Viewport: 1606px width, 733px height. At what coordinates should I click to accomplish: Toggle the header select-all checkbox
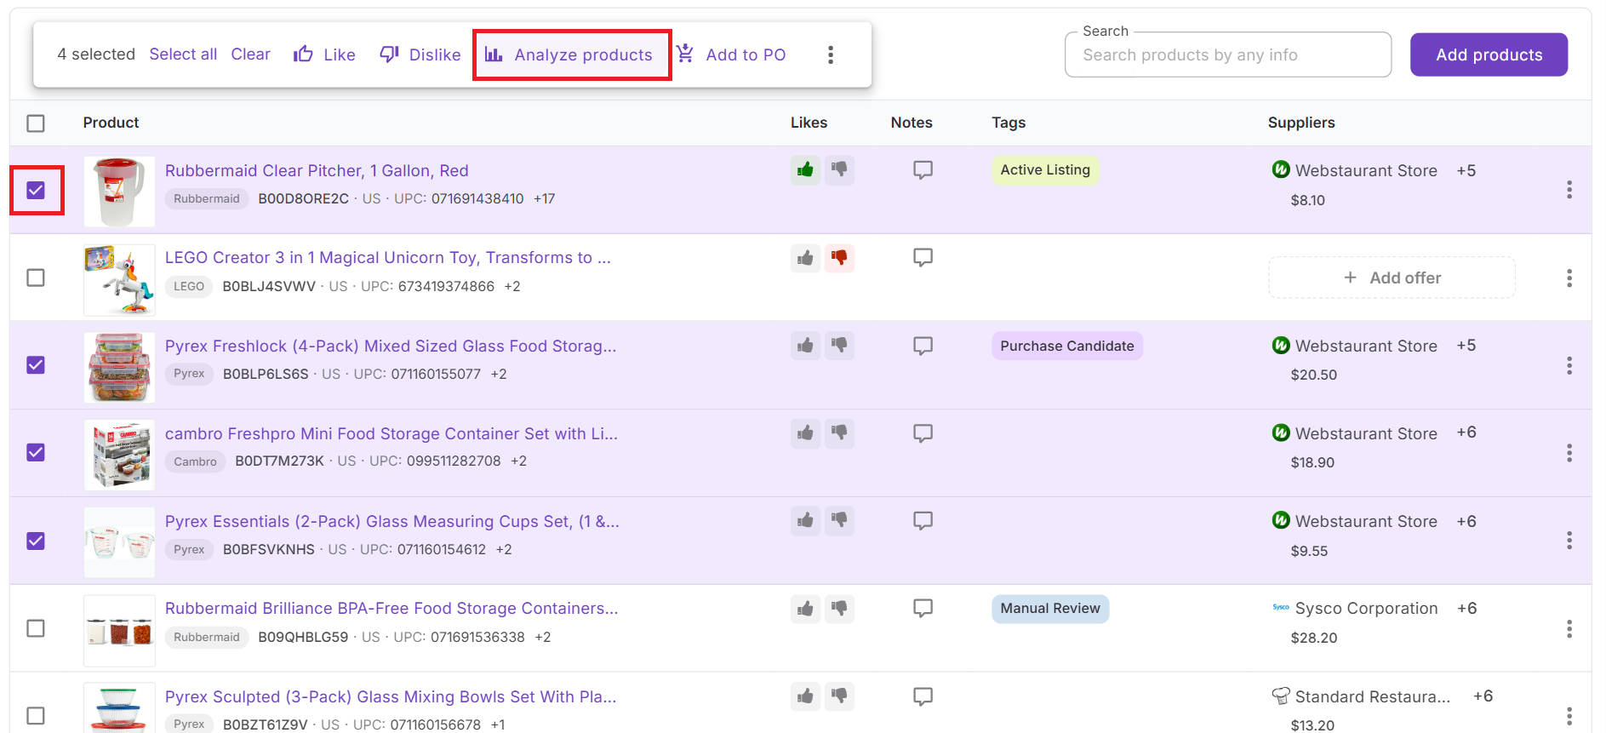pyautogui.click(x=36, y=123)
